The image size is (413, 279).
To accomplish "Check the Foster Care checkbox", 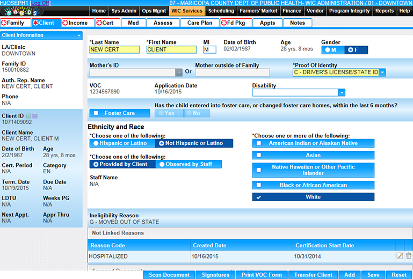I will coord(96,113).
